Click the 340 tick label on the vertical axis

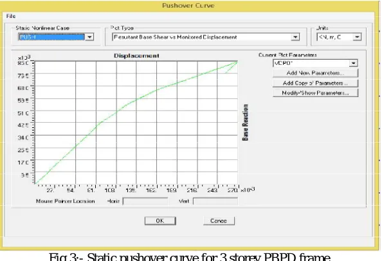pos(23,138)
